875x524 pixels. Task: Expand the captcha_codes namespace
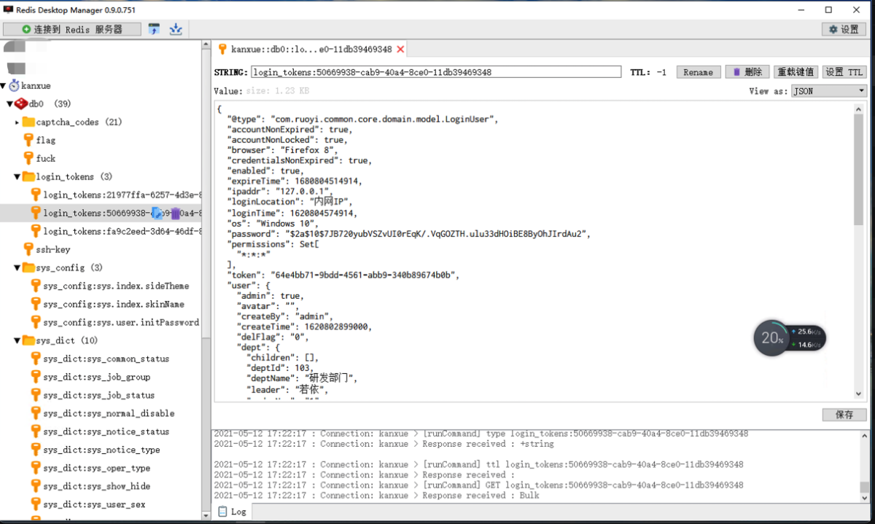click(x=17, y=122)
